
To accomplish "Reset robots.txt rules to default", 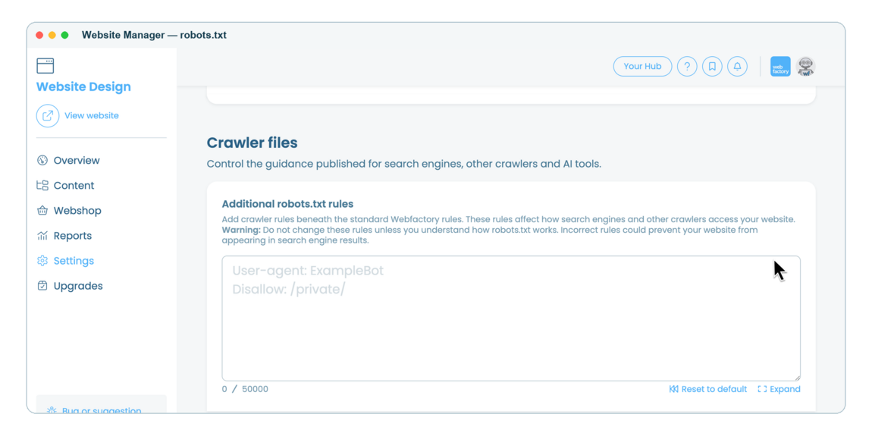I will [708, 389].
